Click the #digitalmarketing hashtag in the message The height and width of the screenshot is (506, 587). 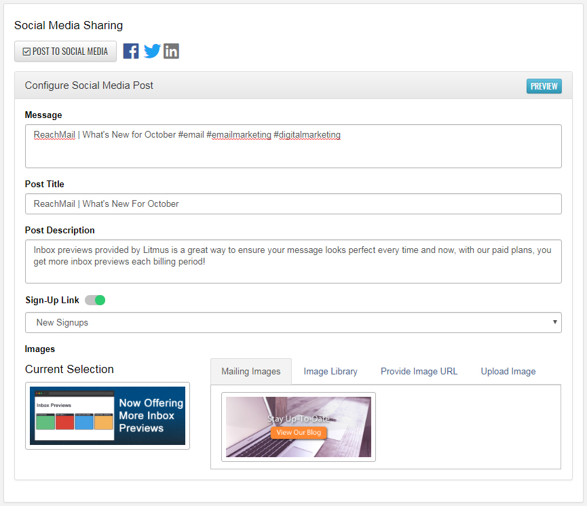(x=307, y=135)
